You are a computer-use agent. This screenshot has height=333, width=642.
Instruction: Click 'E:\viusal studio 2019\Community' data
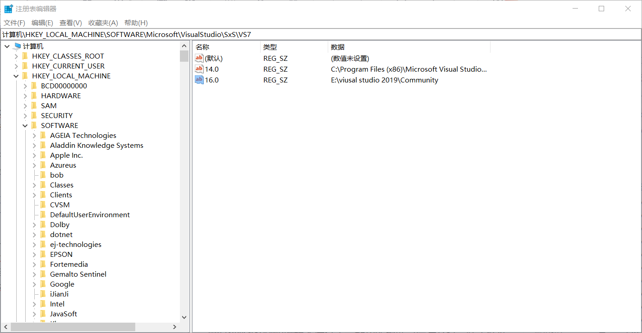[385, 80]
